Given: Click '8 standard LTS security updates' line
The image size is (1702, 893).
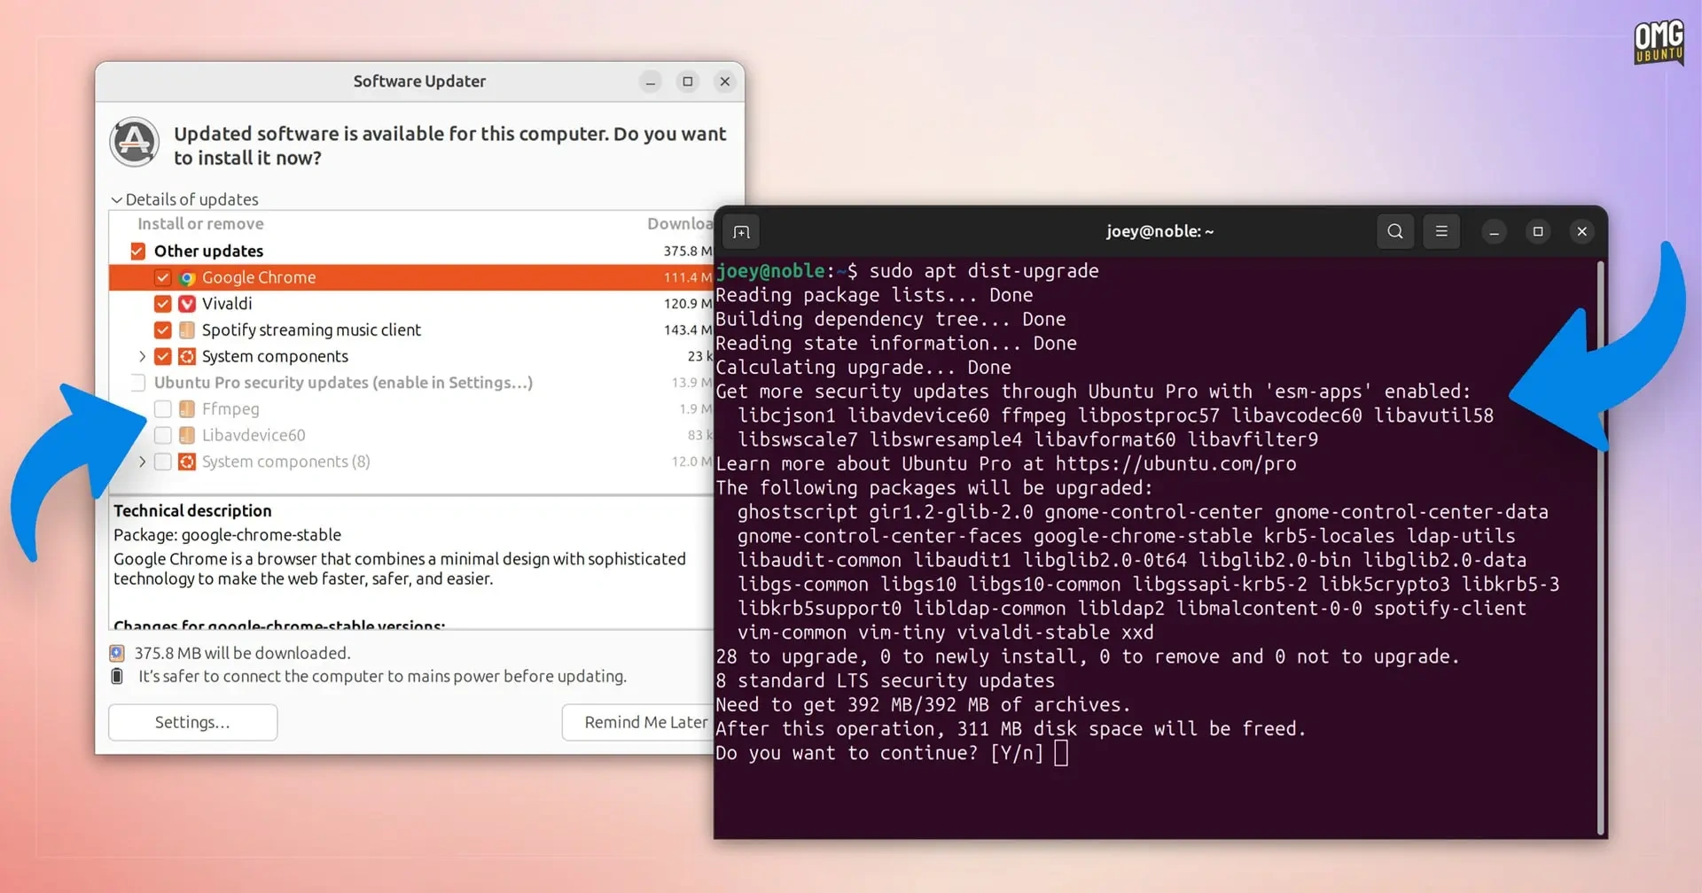Looking at the screenshot, I should (x=886, y=681).
